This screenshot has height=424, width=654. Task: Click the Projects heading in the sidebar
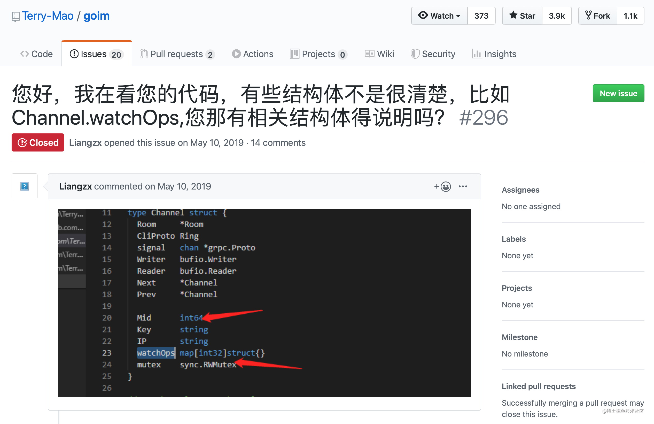tap(517, 288)
